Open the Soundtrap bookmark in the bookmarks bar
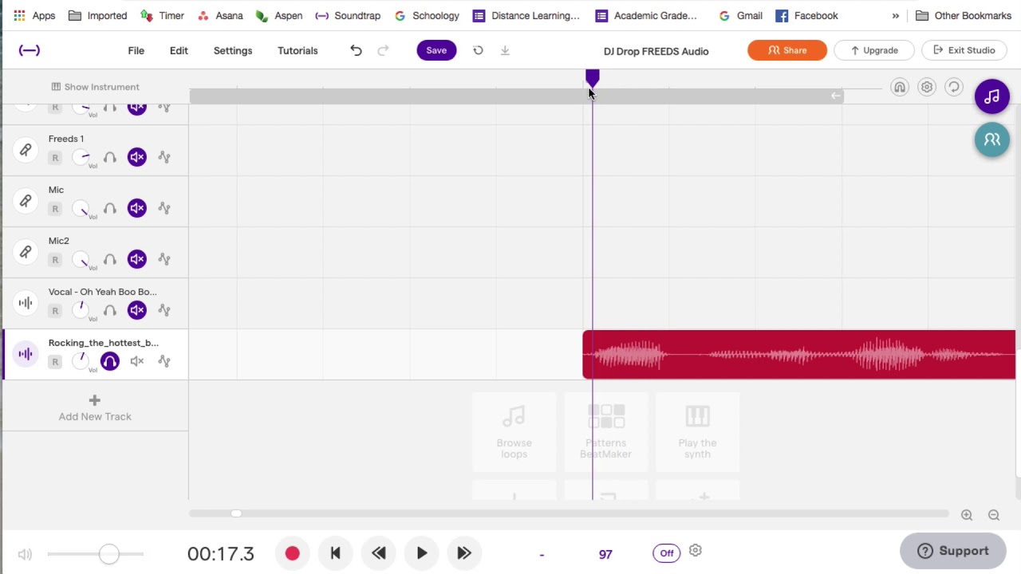The width and height of the screenshot is (1021, 574). (x=348, y=15)
